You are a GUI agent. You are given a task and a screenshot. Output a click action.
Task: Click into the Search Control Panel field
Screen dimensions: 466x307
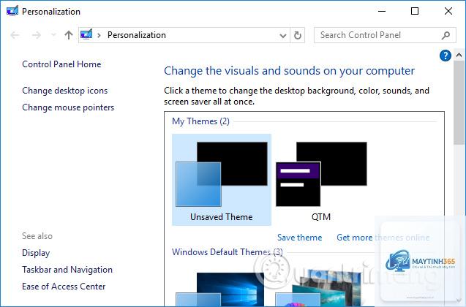point(378,35)
